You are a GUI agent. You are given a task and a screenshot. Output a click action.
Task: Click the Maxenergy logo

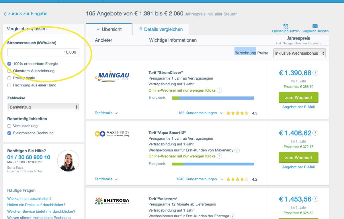(x=112, y=134)
